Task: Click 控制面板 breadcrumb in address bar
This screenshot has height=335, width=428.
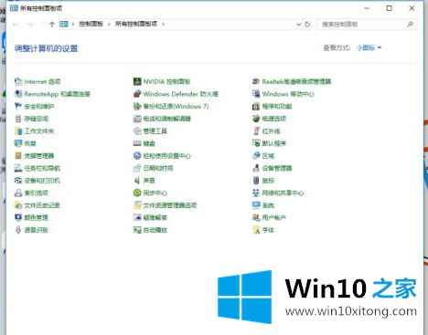Action: tap(91, 24)
